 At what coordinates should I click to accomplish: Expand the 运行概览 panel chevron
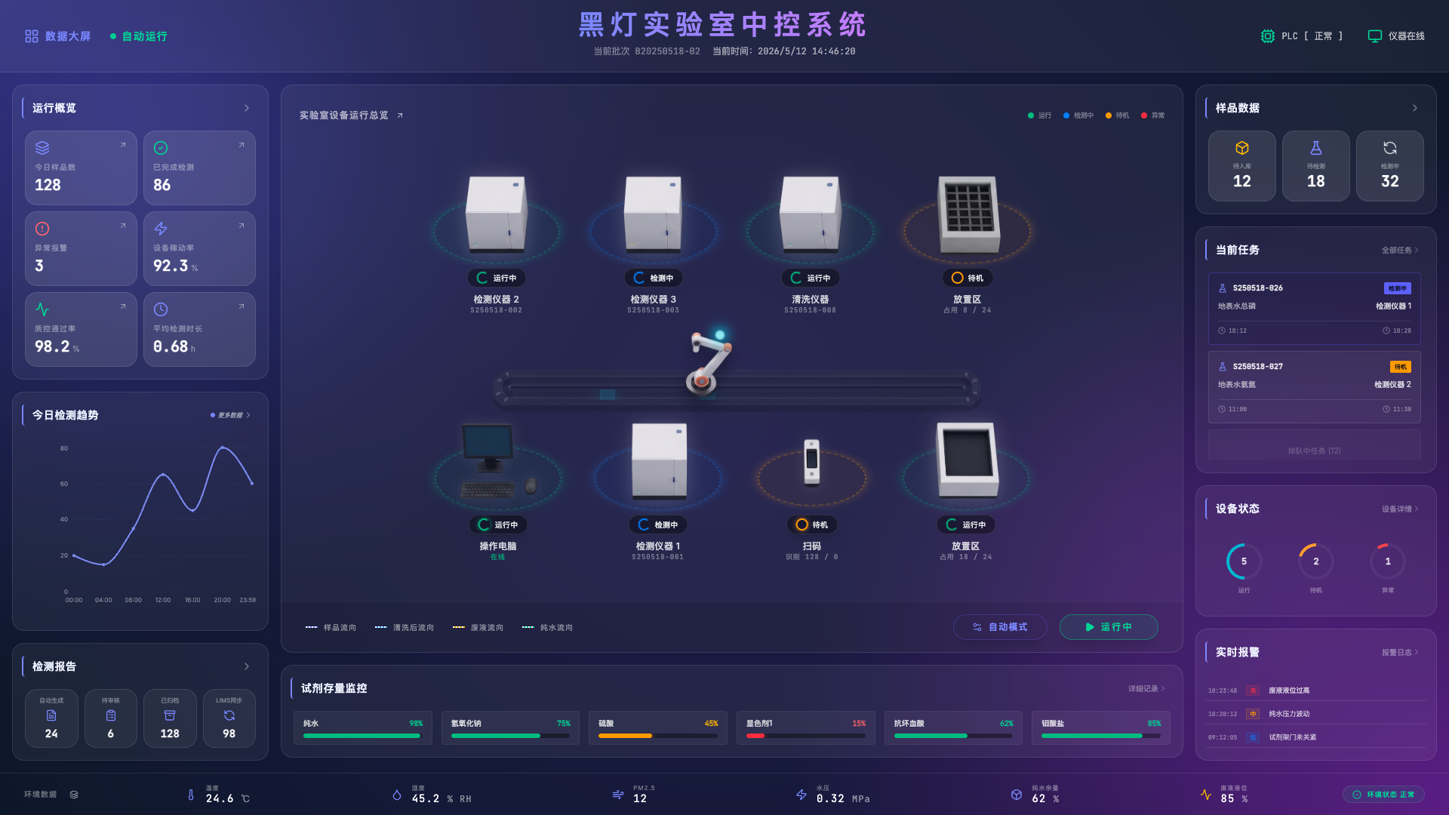click(247, 108)
